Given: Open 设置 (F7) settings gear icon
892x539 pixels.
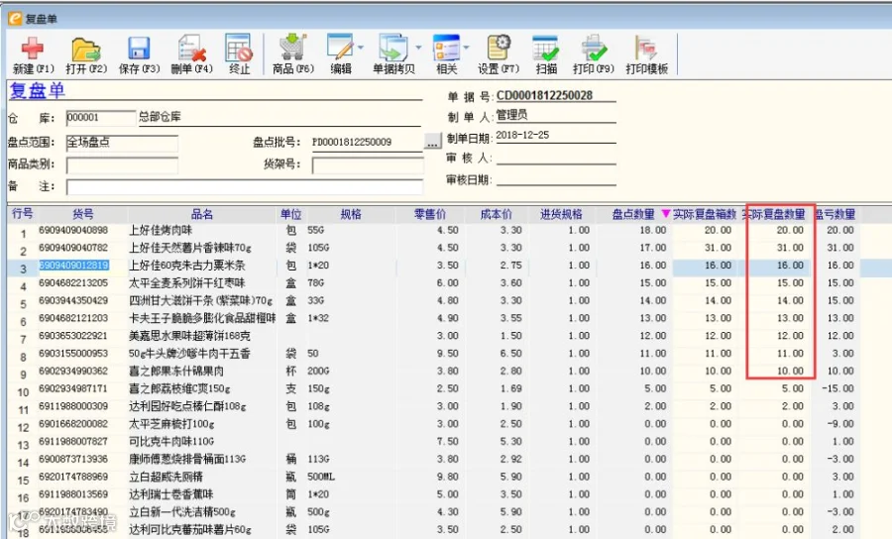Looking at the screenshot, I should (499, 48).
